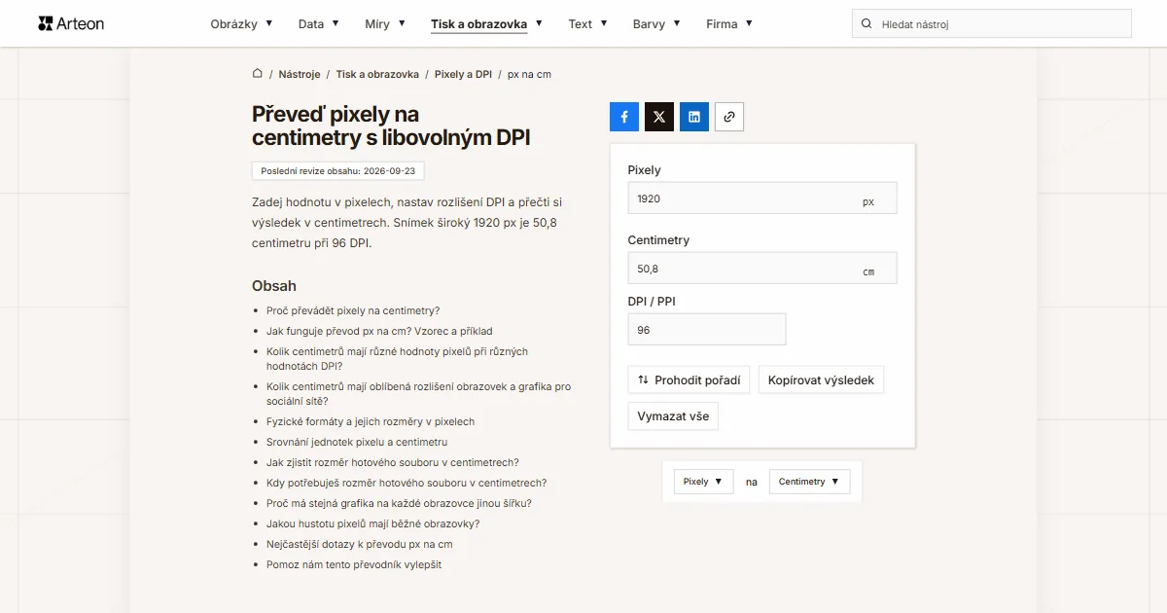The width and height of the screenshot is (1167, 613).
Task: Click Vymazat vše button
Action: tap(673, 416)
